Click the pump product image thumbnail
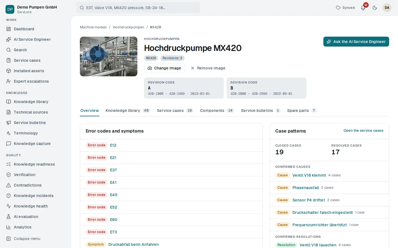398x248 pixels. pyautogui.click(x=109, y=56)
